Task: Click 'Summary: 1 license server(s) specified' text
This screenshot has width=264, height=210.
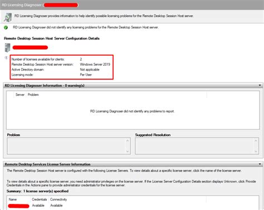Action: 37,191
